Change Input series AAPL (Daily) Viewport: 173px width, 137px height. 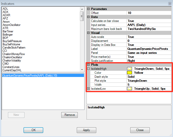pyautogui.click(x=149, y=25)
